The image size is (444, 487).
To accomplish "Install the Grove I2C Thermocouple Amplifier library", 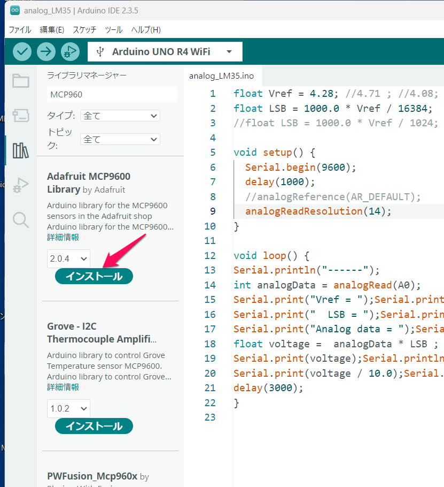I will (x=94, y=426).
